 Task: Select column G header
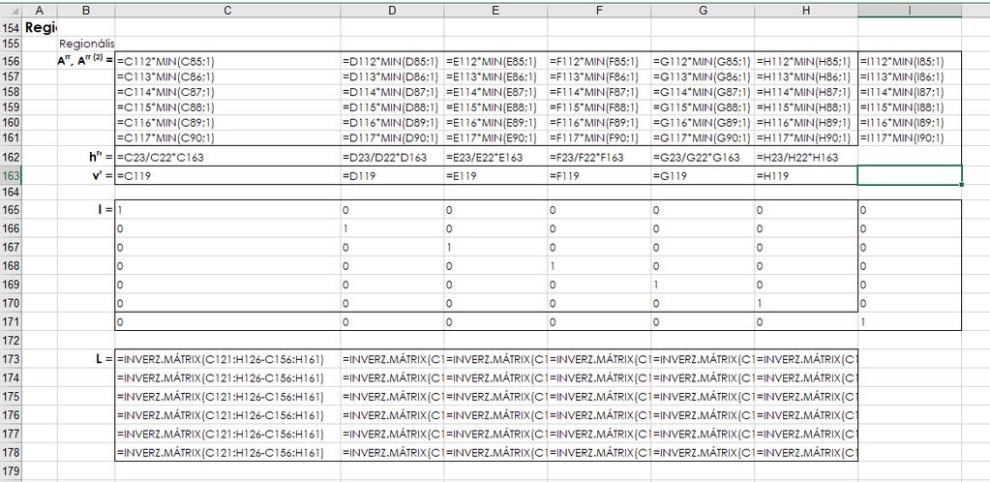coord(703,10)
